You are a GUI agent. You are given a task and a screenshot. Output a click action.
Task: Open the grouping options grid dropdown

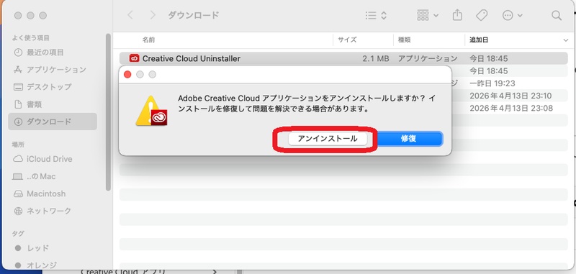coord(428,15)
